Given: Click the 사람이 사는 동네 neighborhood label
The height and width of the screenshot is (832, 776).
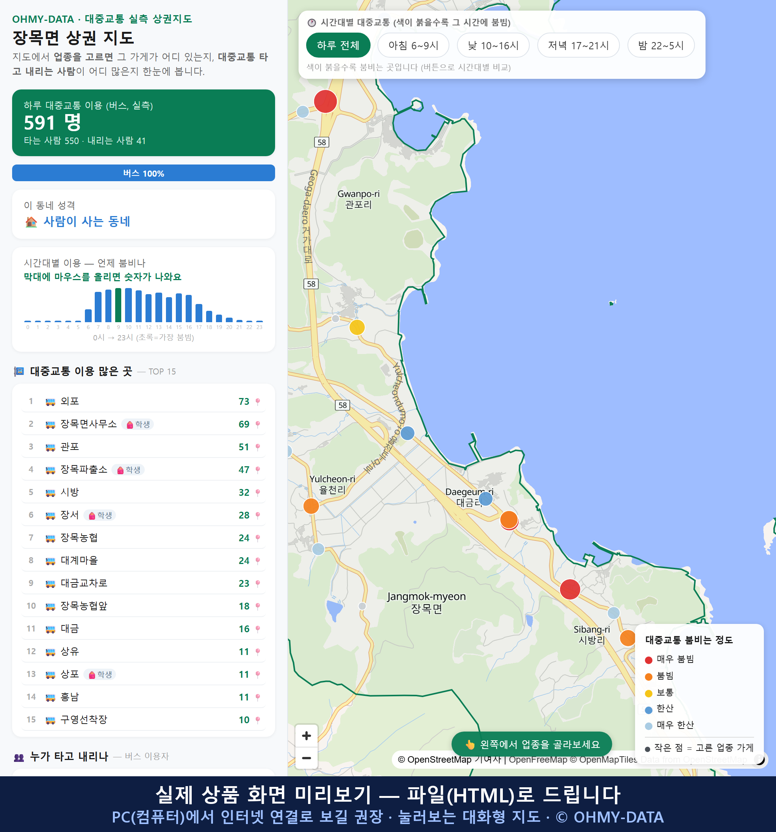Looking at the screenshot, I should tap(87, 221).
